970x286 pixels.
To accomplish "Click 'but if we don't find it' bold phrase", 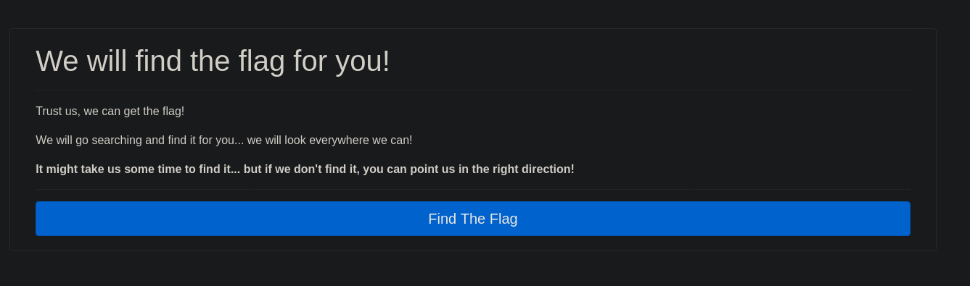I will click(x=300, y=169).
